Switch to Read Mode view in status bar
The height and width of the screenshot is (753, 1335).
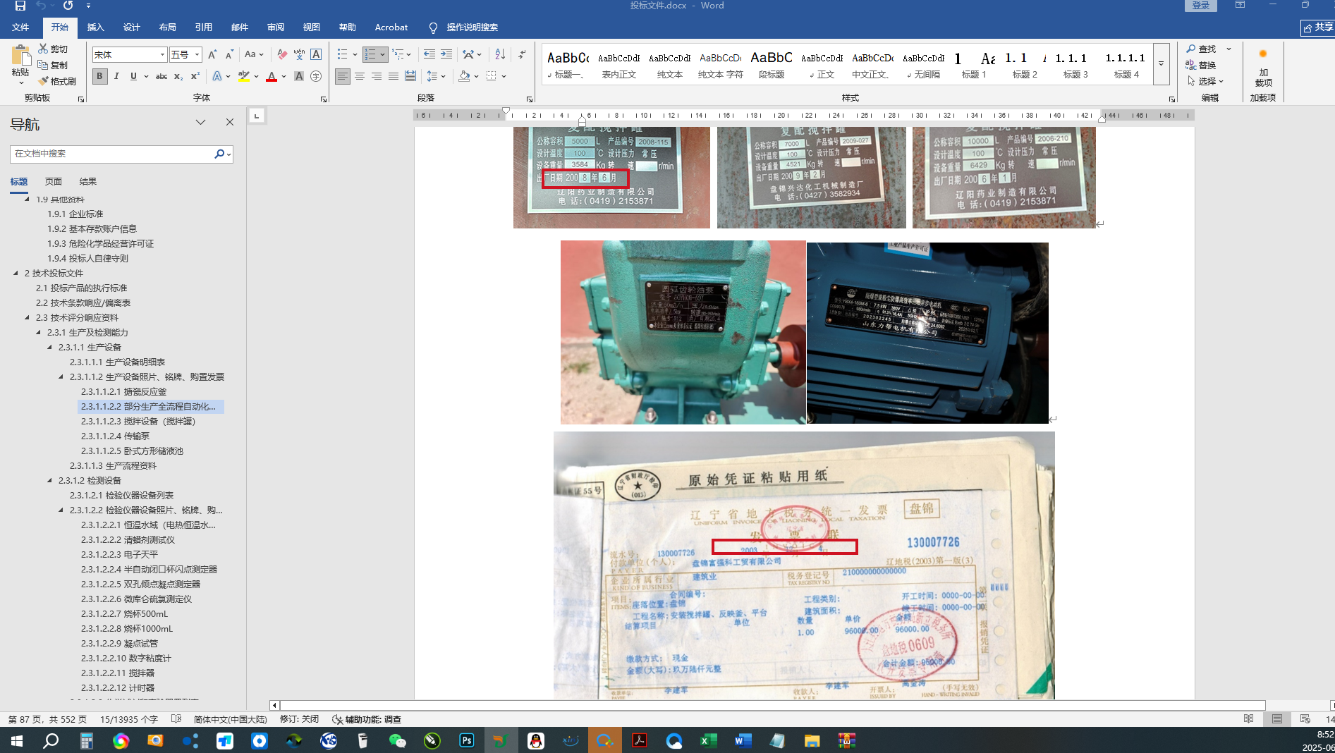(1249, 719)
